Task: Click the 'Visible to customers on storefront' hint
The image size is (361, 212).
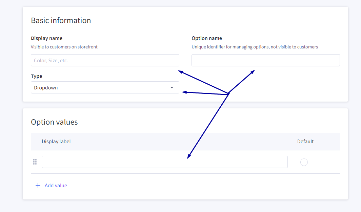Action: (x=64, y=47)
